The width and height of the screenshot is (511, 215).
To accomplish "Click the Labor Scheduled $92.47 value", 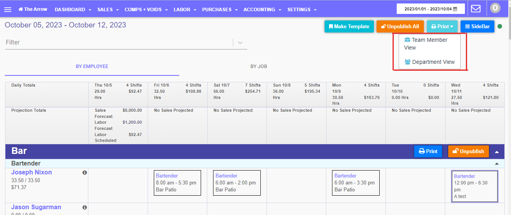I will pos(135,135).
